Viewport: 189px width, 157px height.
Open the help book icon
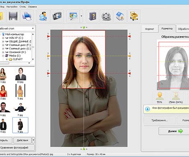(92, 16)
